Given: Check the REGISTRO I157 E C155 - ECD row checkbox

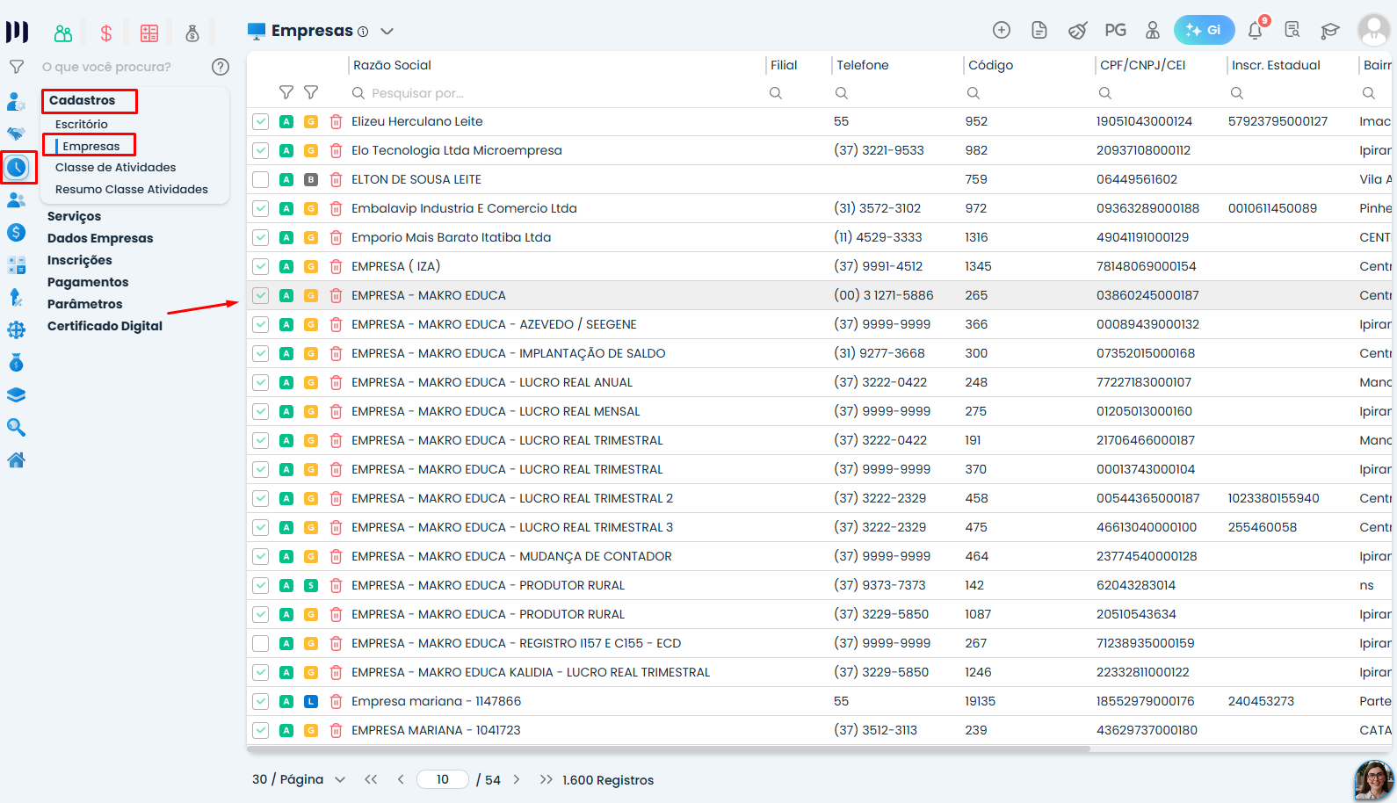Looking at the screenshot, I should click(x=260, y=643).
